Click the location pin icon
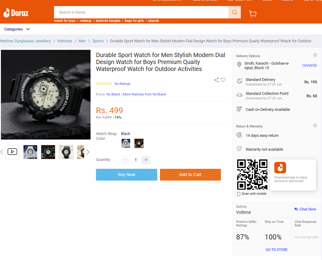 point(239,65)
